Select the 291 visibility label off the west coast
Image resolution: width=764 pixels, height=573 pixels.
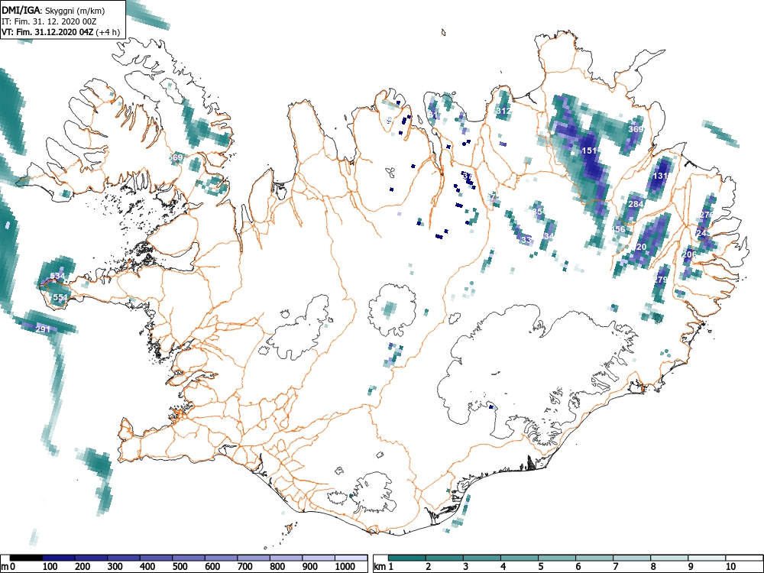coord(43,330)
